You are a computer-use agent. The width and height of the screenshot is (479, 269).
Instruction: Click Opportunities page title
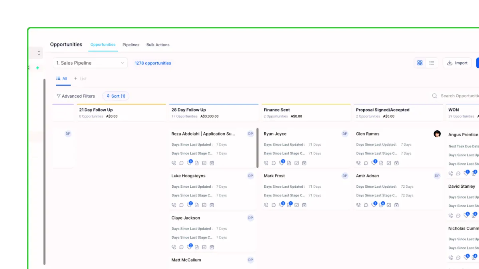coord(66,45)
